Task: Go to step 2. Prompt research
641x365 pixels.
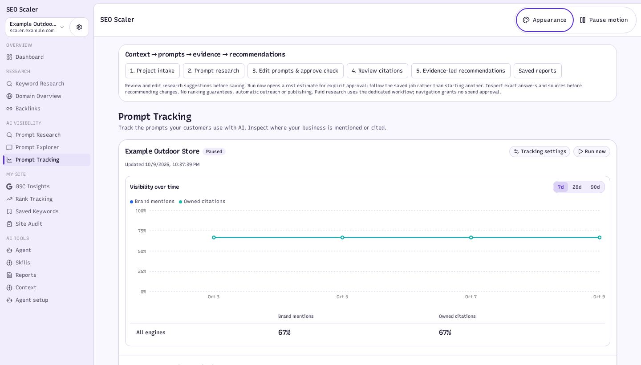Action: coord(214,71)
